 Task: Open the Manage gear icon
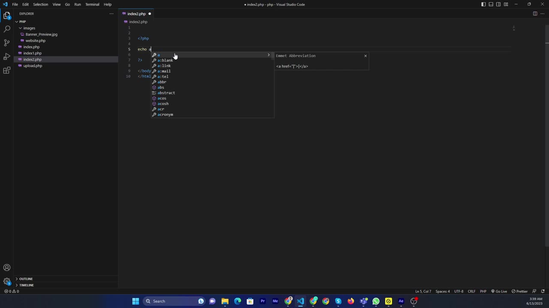[x=7, y=281]
